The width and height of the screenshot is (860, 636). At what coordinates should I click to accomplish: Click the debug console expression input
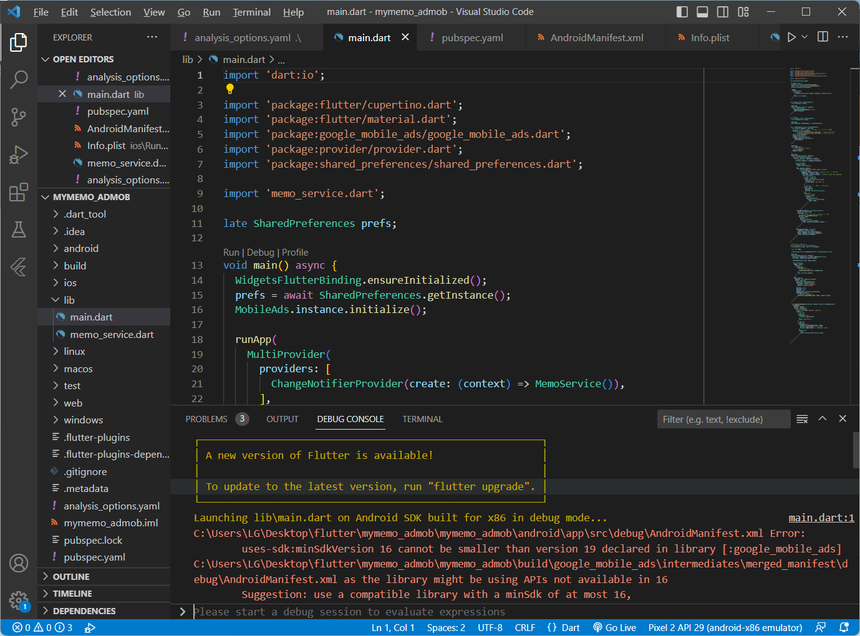[x=523, y=612]
